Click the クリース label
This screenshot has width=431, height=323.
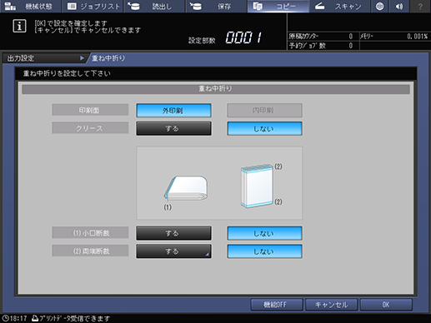pos(90,128)
